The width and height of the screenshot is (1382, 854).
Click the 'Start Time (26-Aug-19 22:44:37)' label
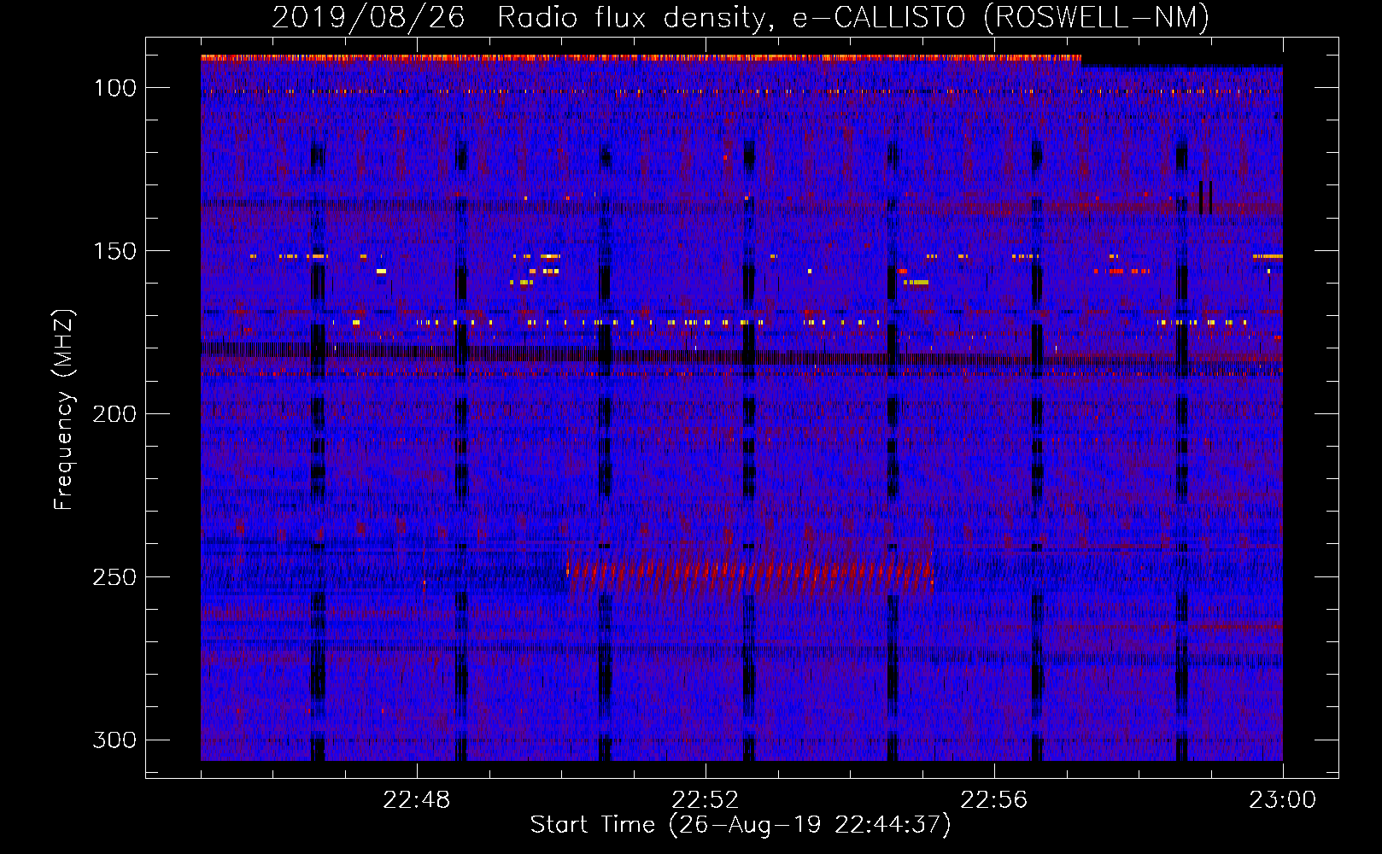(741, 825)
